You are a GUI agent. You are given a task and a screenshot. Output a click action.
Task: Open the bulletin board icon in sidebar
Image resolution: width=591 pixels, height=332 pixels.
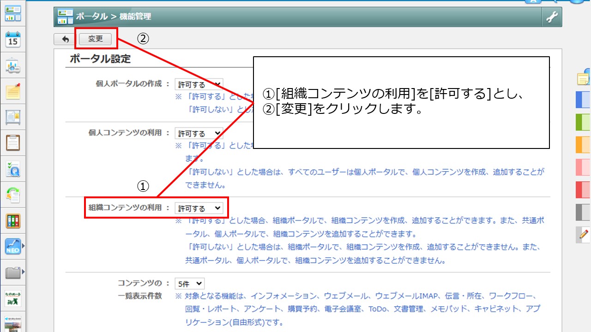click(x=13, y=118)
